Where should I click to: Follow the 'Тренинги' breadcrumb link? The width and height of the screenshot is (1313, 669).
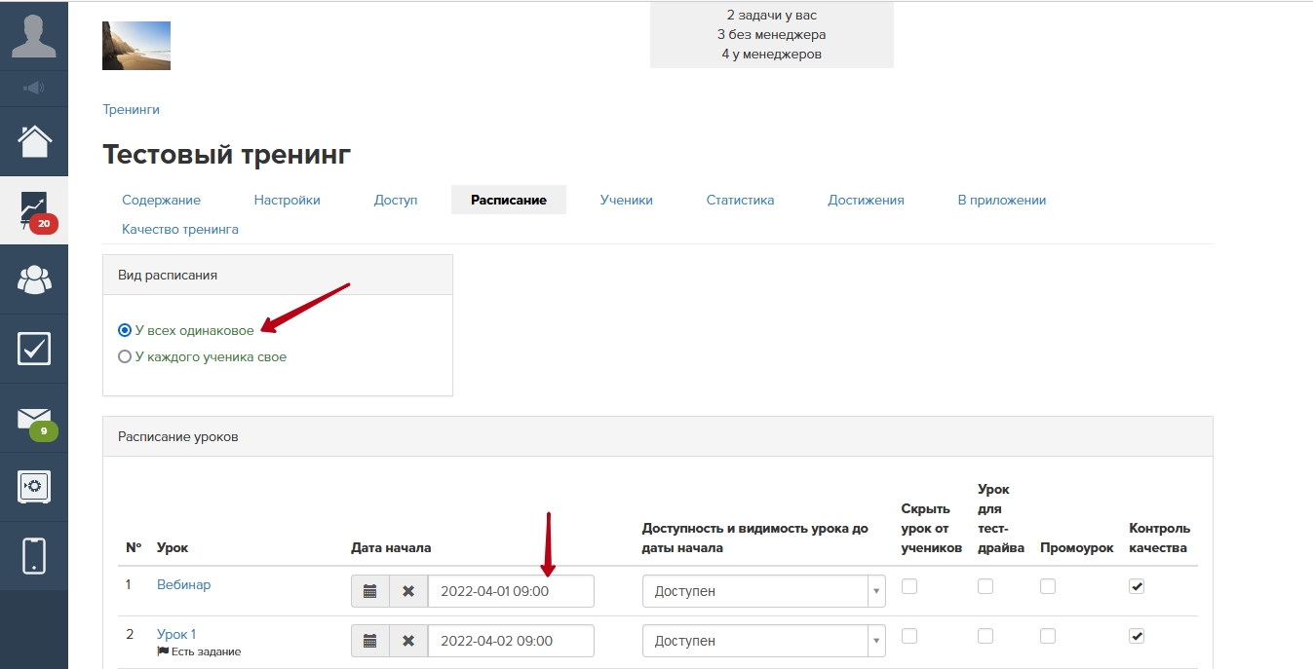coord(131,110)
